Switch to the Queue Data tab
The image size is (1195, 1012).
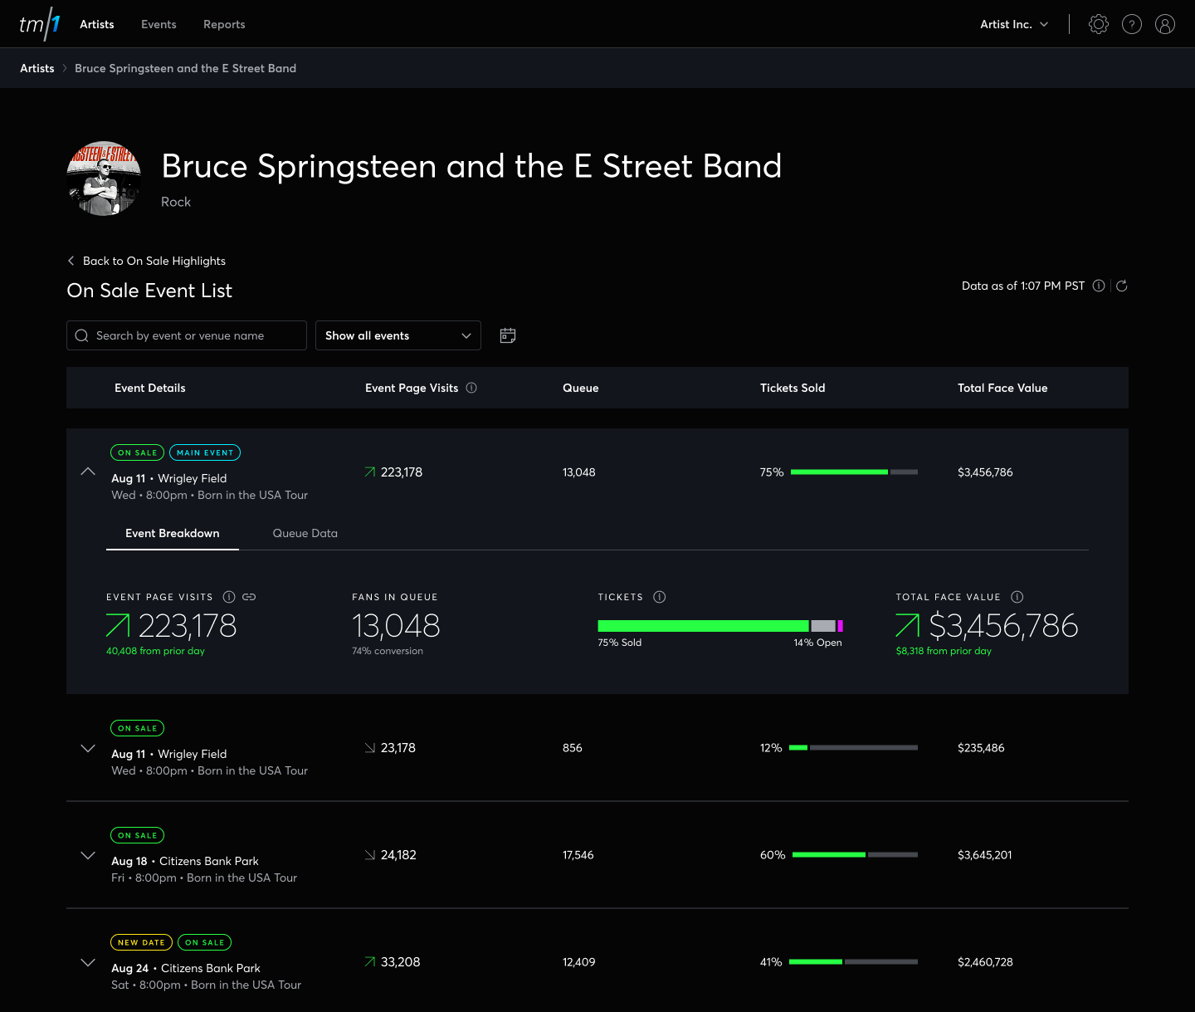305,533
